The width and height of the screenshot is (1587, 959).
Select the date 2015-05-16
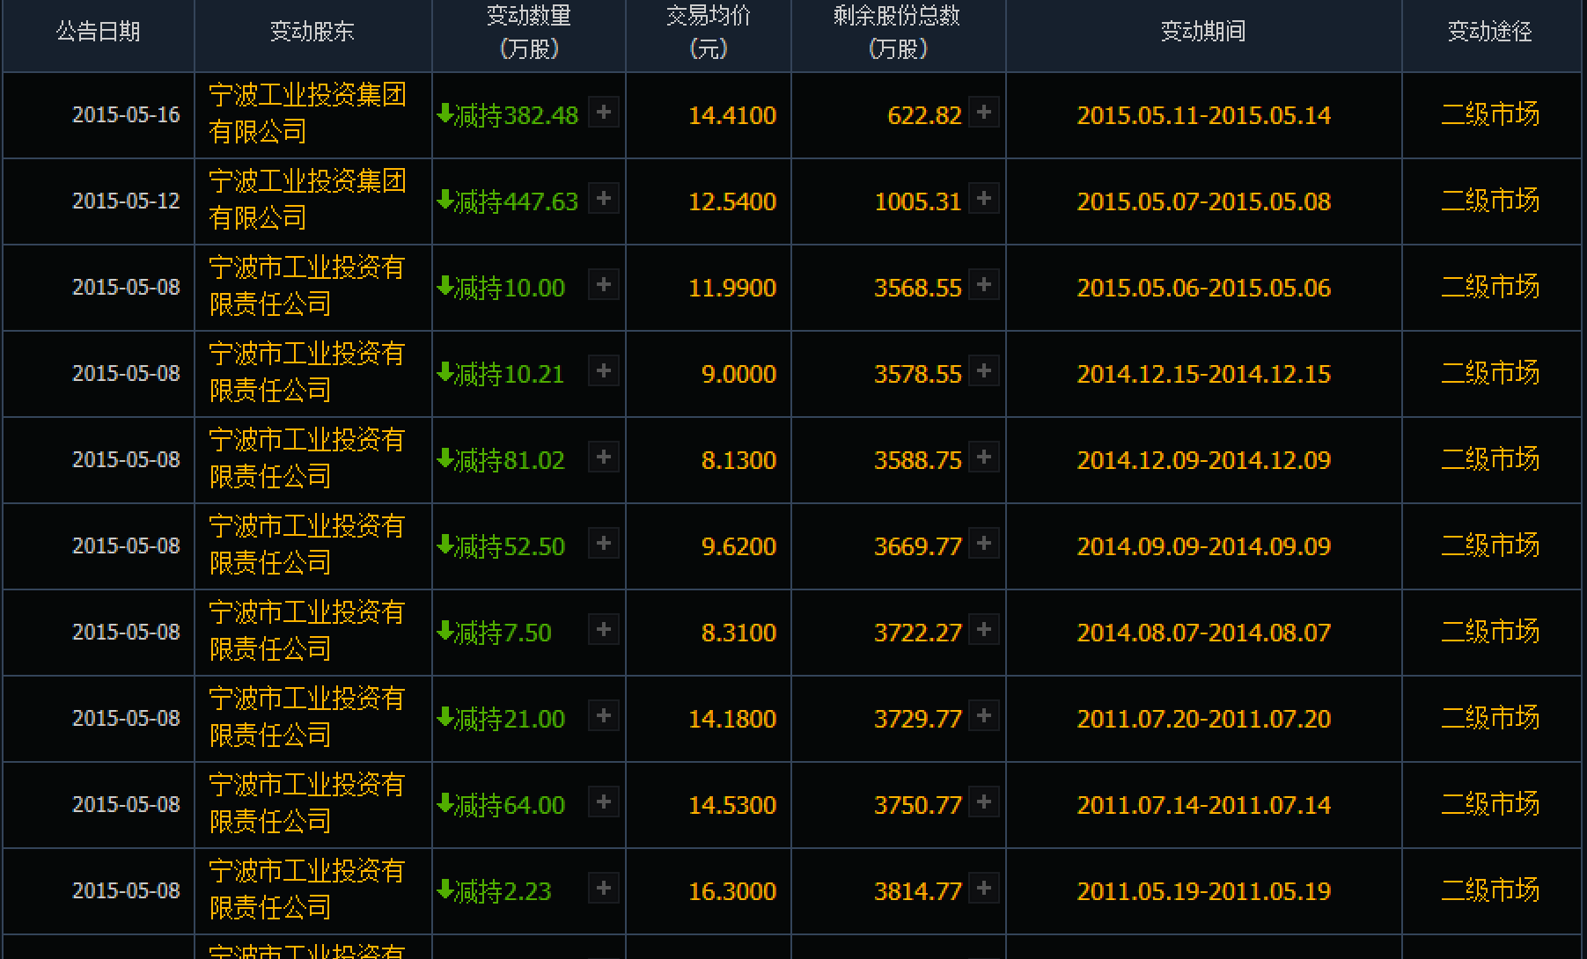[x=126, y=115]
